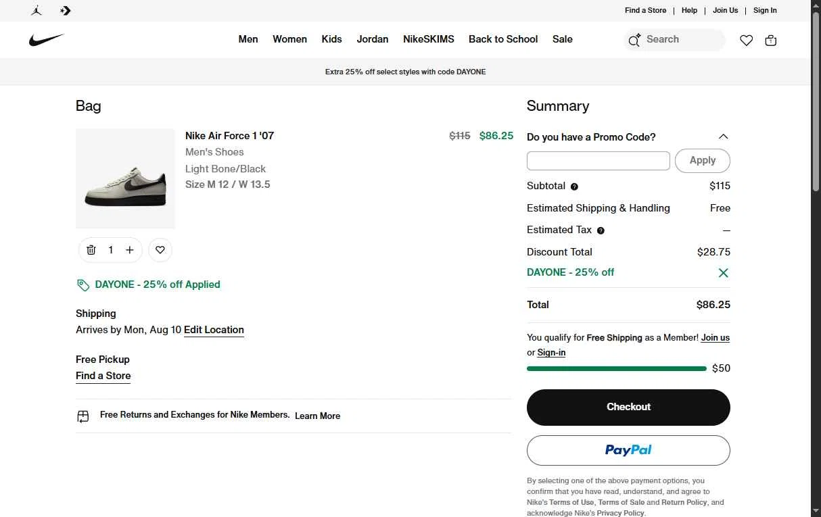Open the shopping bag icon
The image size is (821, 517).
770,41
